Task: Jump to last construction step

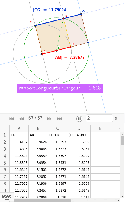Action: [x=59, y=119]
